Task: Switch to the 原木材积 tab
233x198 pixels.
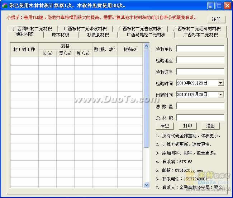Action: [x=60, y=35]
